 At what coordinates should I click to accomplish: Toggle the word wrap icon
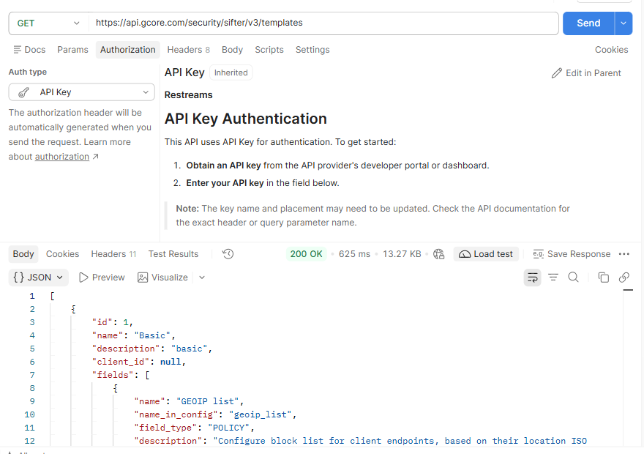pyautogui.click(x=532, y=278)
